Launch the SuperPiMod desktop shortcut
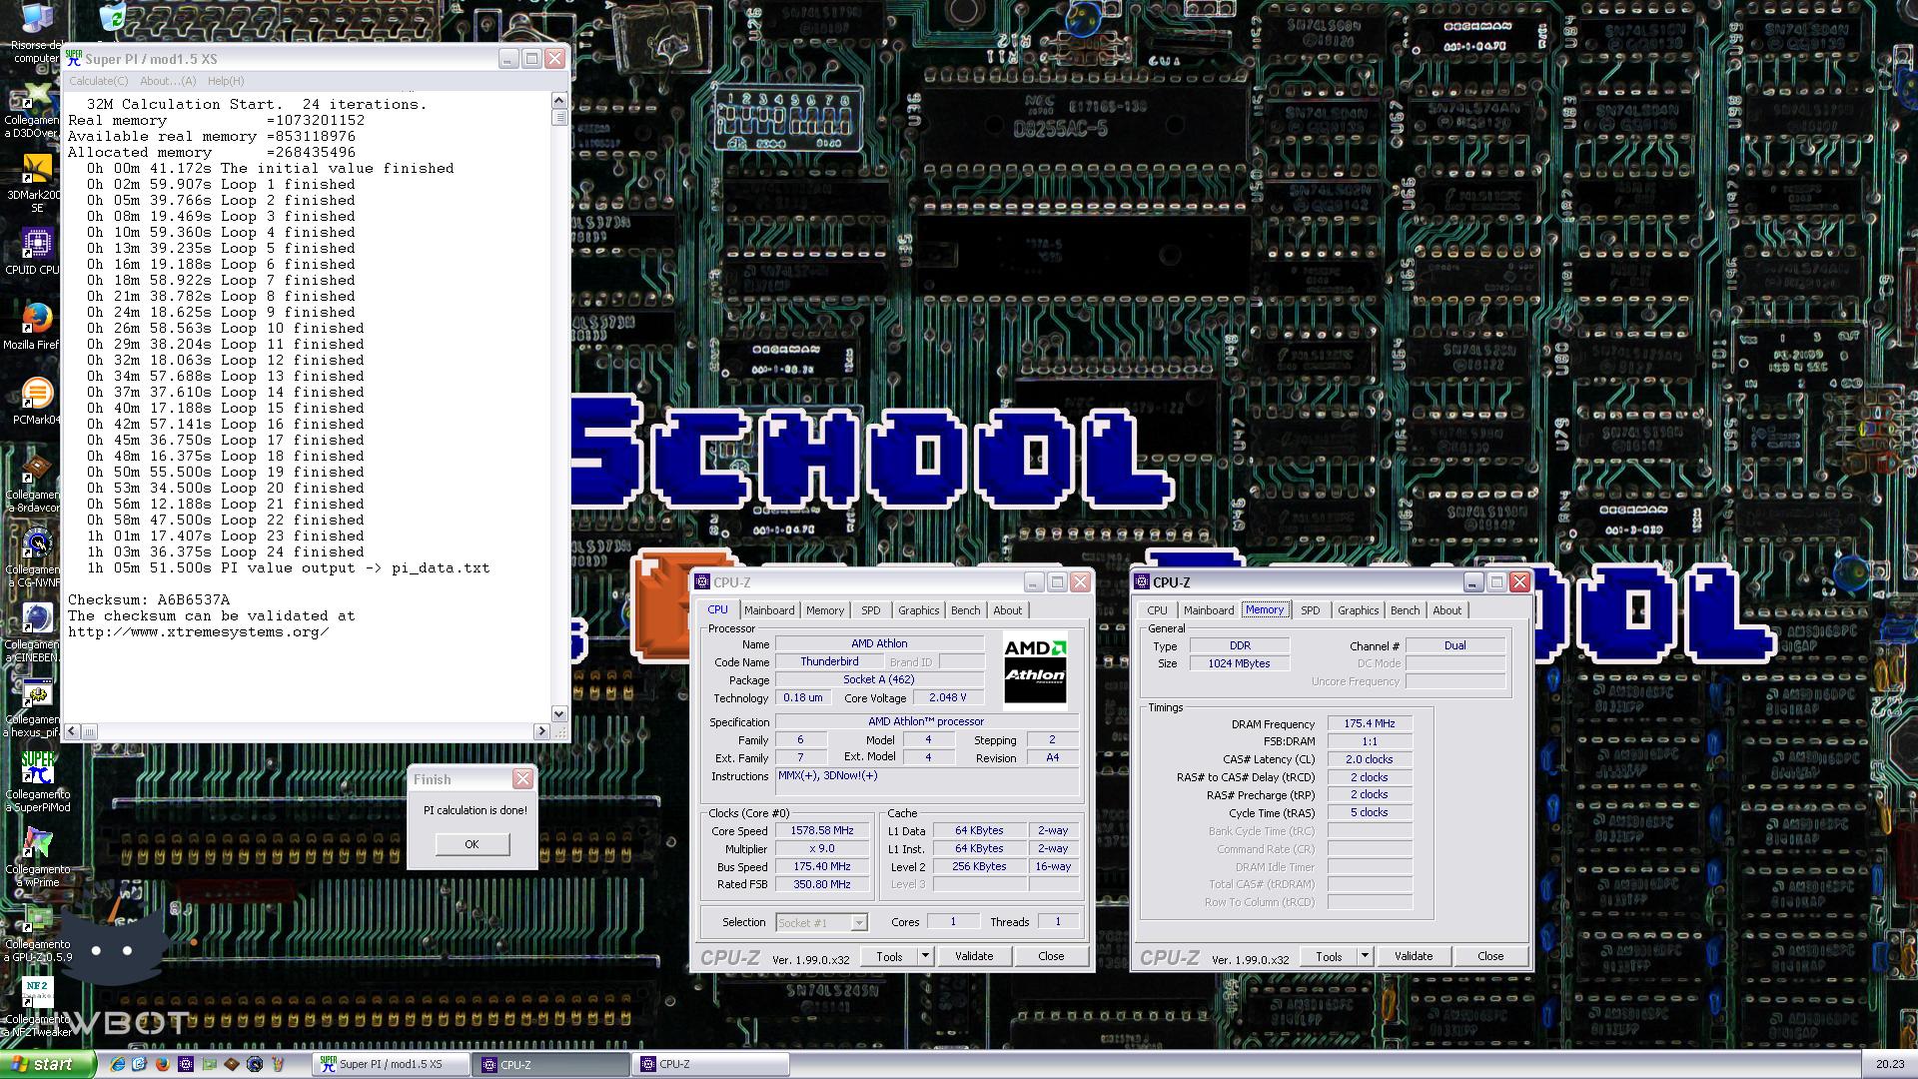 pos(37,783)
